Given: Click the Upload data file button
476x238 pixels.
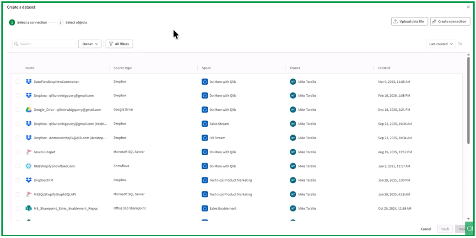Looking at the screenshot, I should tap(410, 22).
